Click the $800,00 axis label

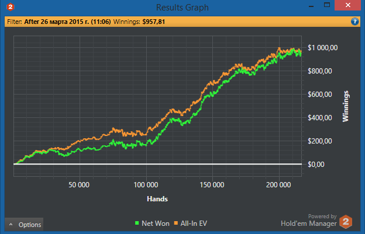point(320,71)
